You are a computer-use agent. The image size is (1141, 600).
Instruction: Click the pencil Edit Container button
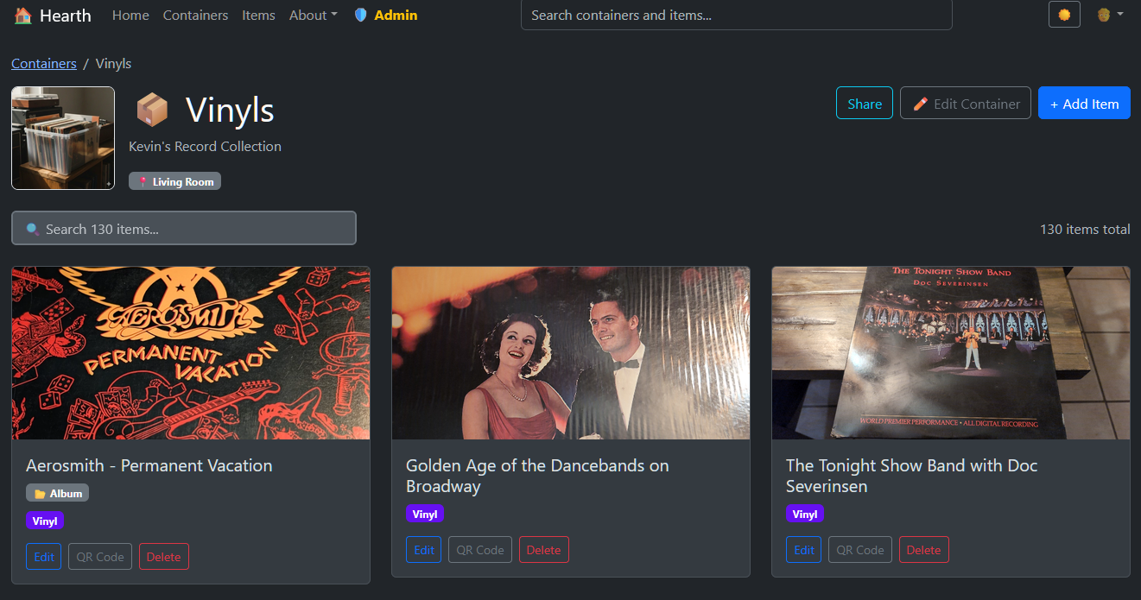coord(966,104)
